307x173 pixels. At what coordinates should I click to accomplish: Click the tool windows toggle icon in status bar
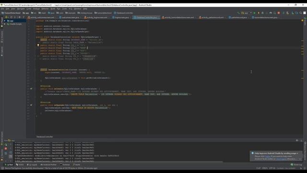pyautogui.click(x=2, y=168)
